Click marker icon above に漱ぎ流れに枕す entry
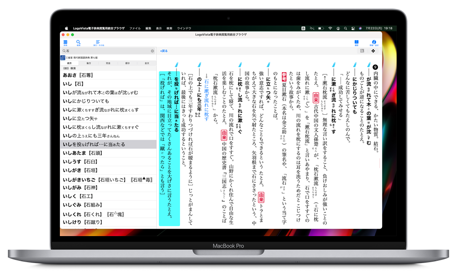 [x=334, y=65]
